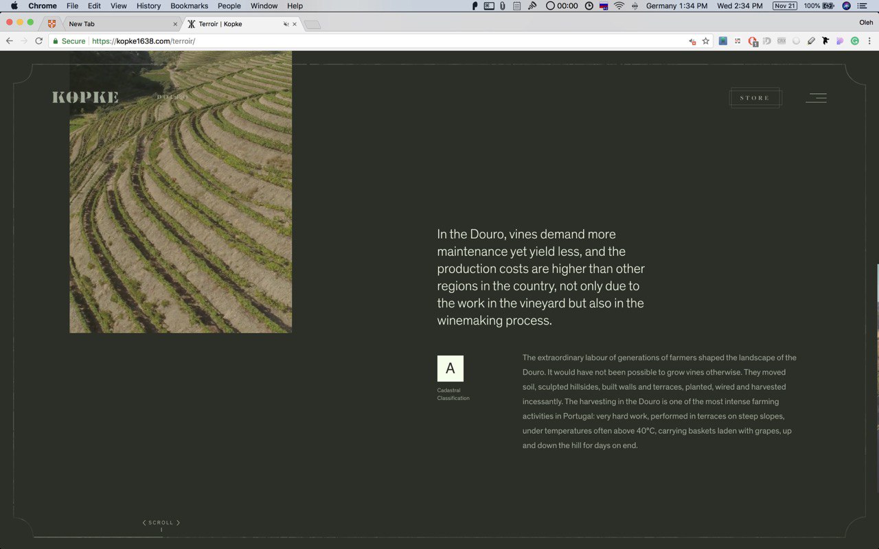879x549 pixels.
Task: Click the blue bookmark extension icon
Action: (x=723, y=41)
